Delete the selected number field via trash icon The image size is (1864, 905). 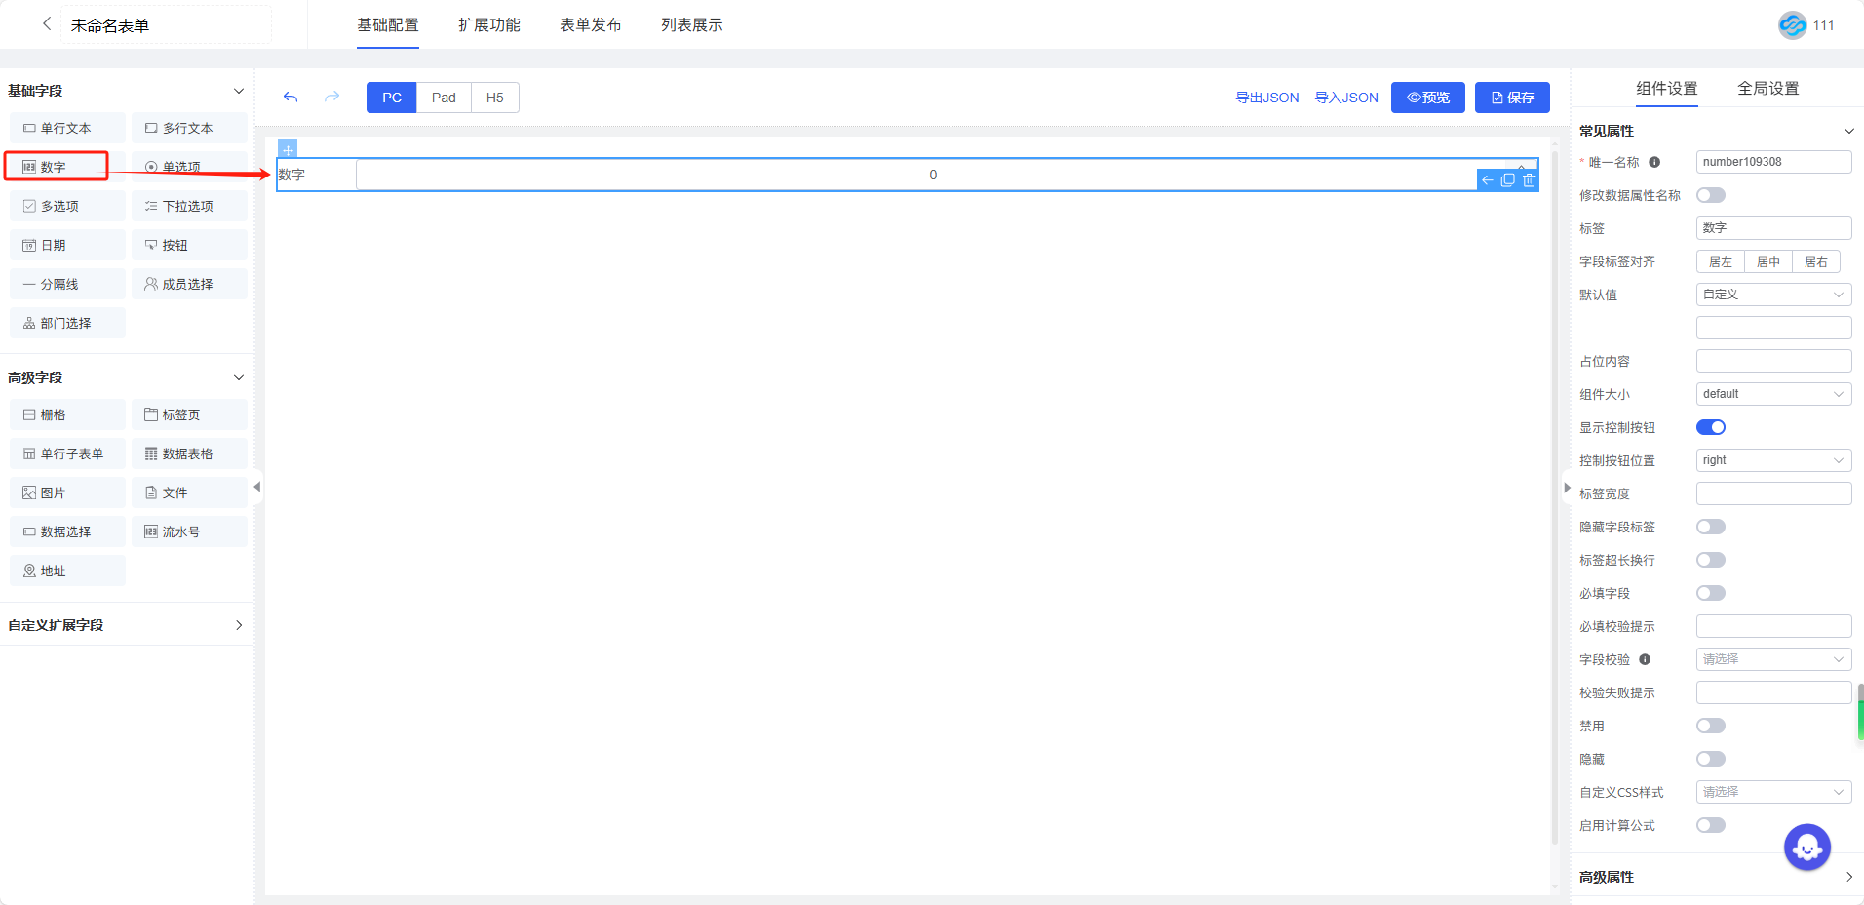point(1529,179)
